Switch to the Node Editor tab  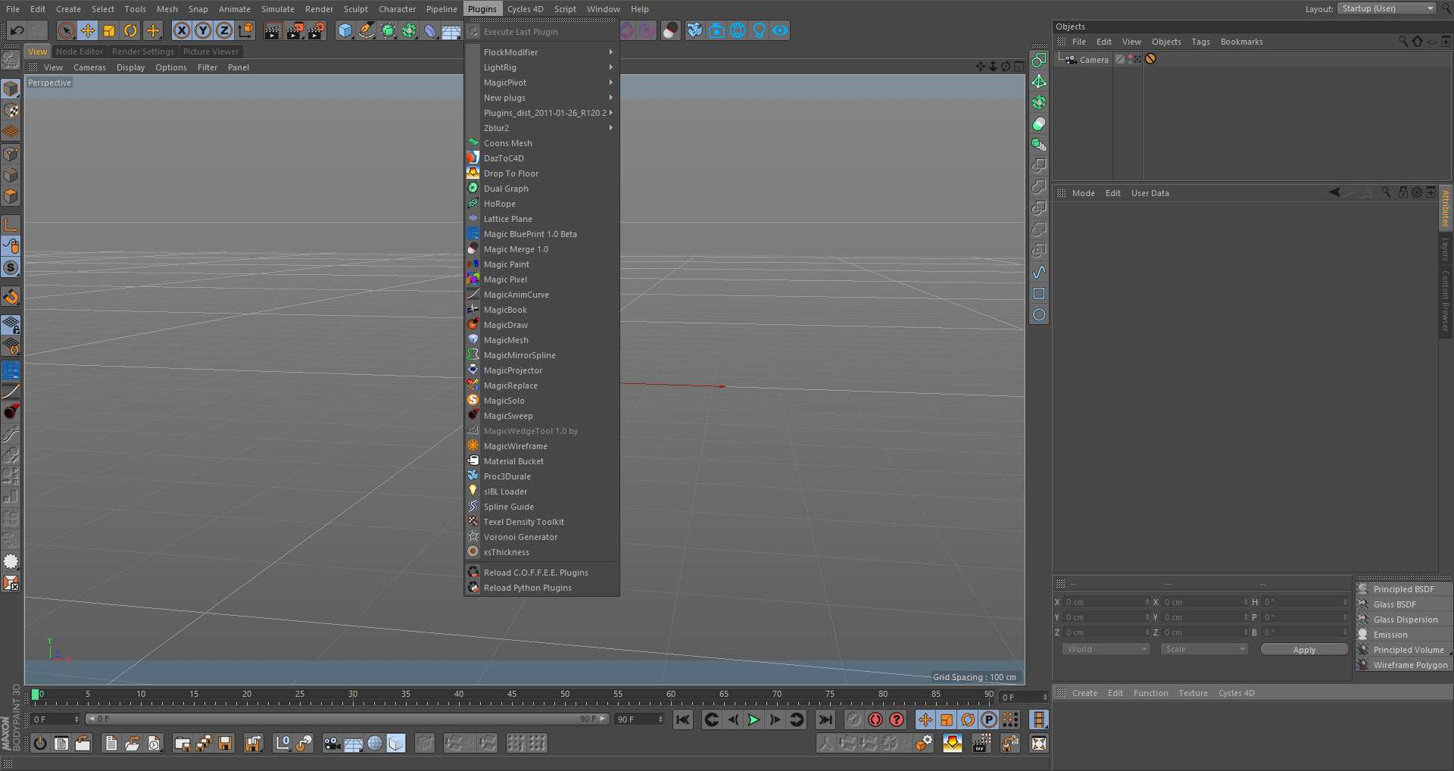tap(79, 52)
